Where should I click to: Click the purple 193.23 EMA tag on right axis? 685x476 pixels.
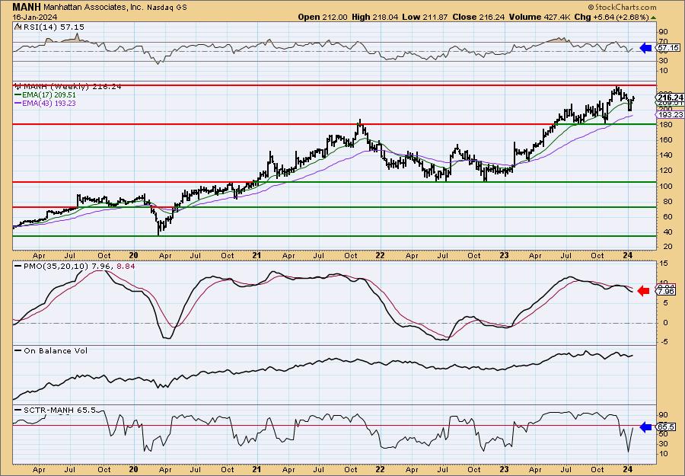[x=670, y=114]
